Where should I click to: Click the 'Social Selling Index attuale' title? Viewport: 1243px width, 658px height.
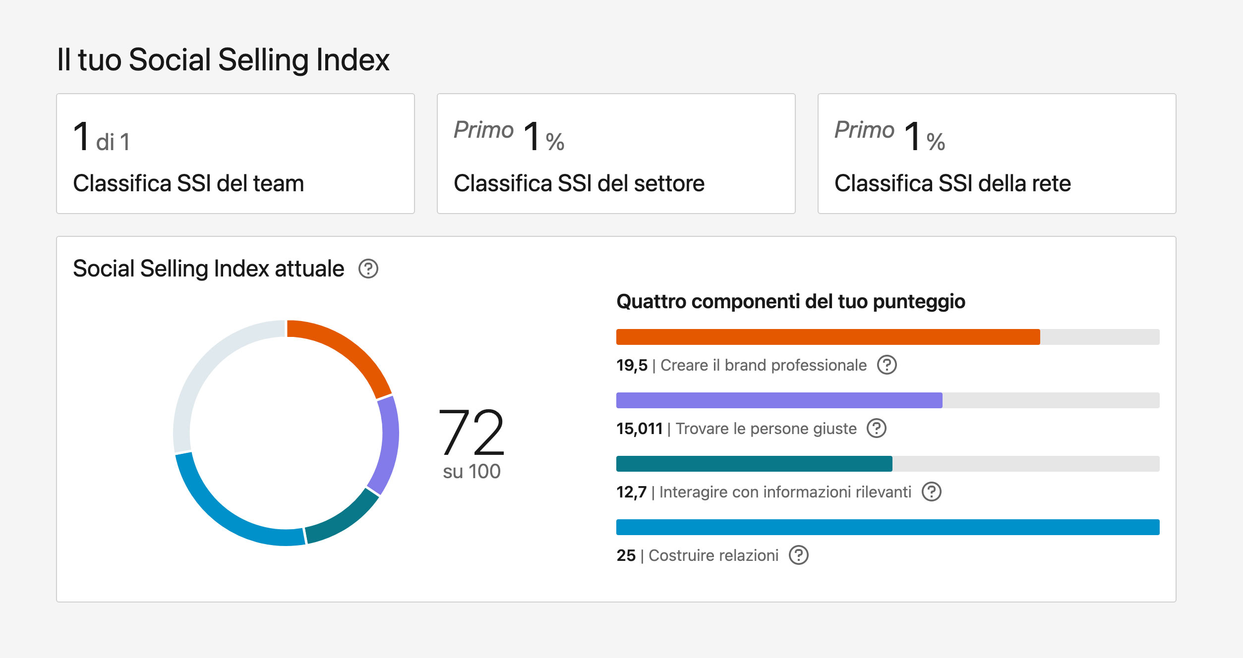click(208, 269)
